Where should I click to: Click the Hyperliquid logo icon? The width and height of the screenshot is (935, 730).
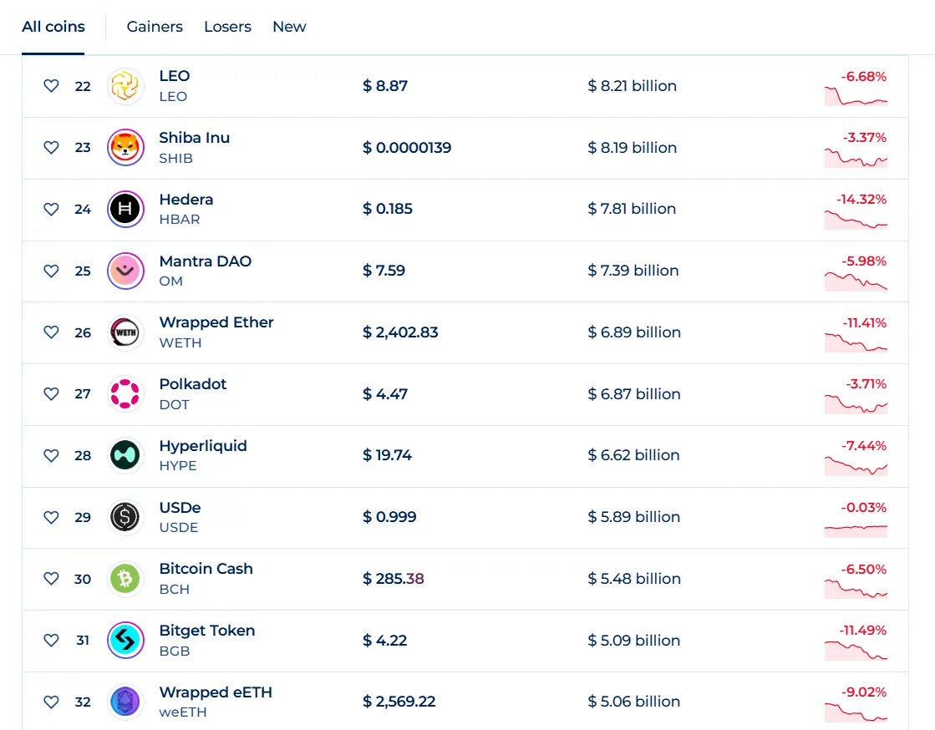point(125,455)
